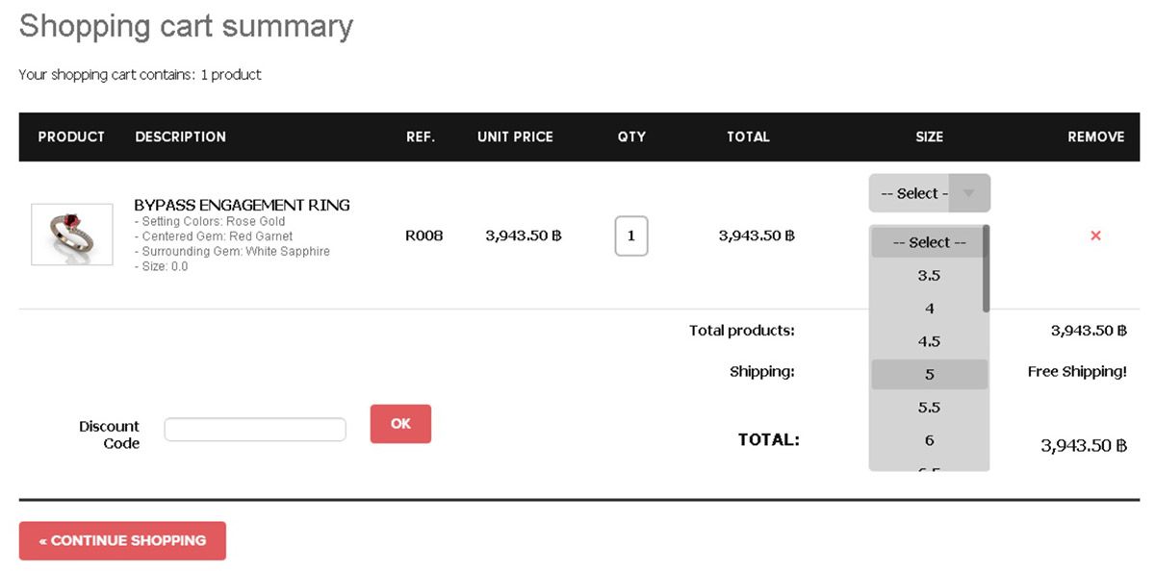The image size is (1155, 571).
Task: Click the Unit Price column header
Action: 515,137
